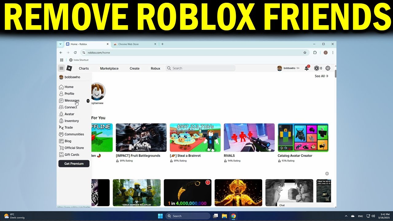Click the Windows taskbar search box
Image resolution: width=393 pixels, height=221 pixels.
coord(188,216)
